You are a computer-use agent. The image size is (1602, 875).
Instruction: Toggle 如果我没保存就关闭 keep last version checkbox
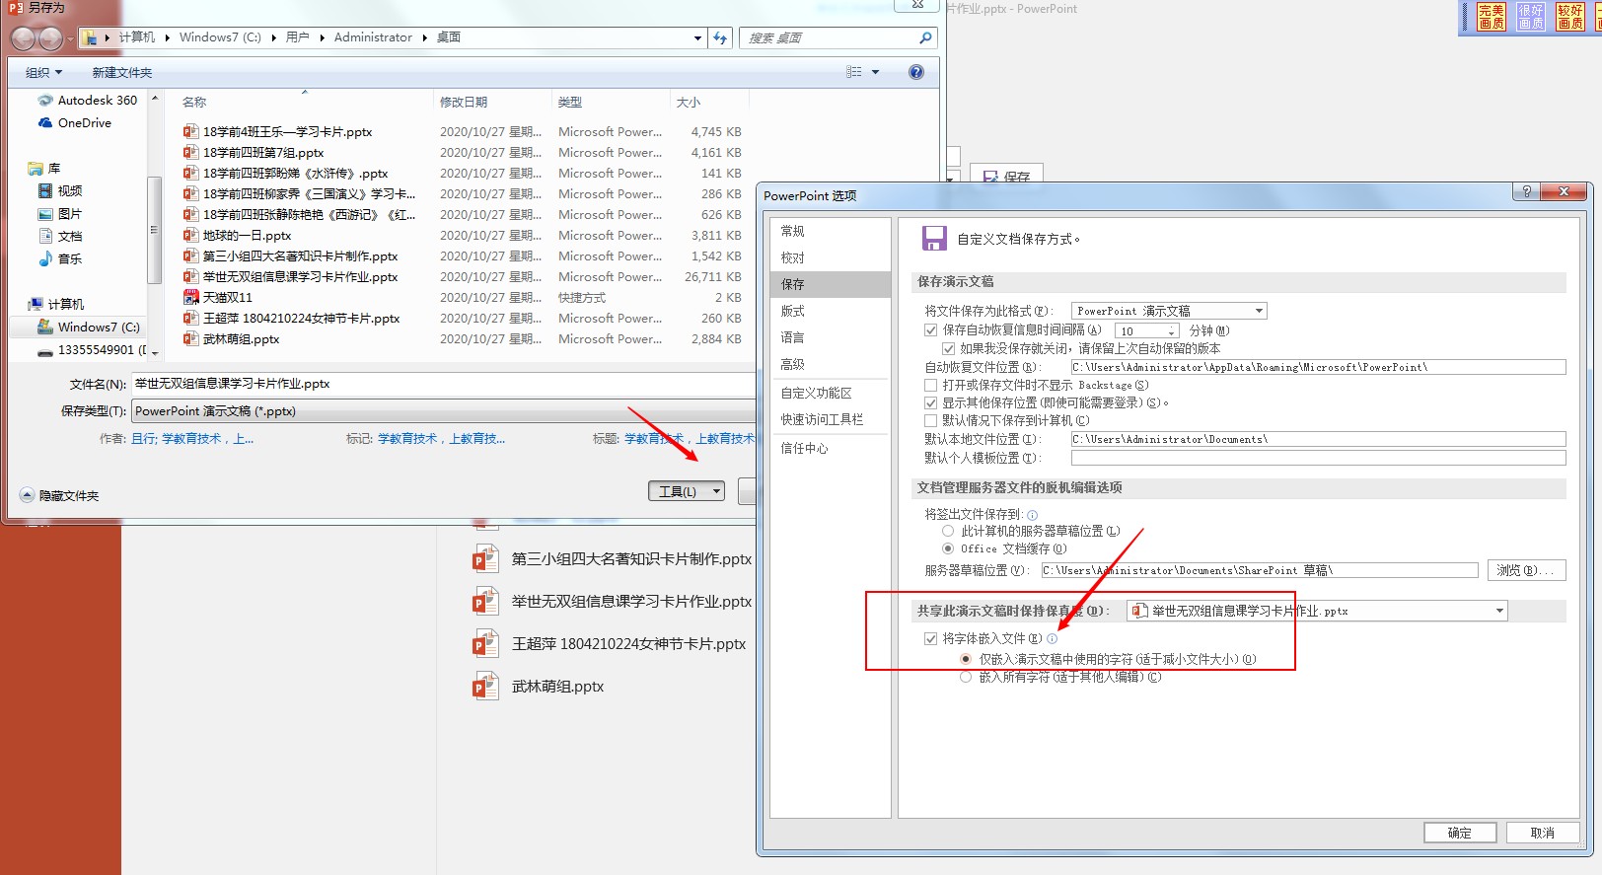pyautogui.click(x=948, y=348)
